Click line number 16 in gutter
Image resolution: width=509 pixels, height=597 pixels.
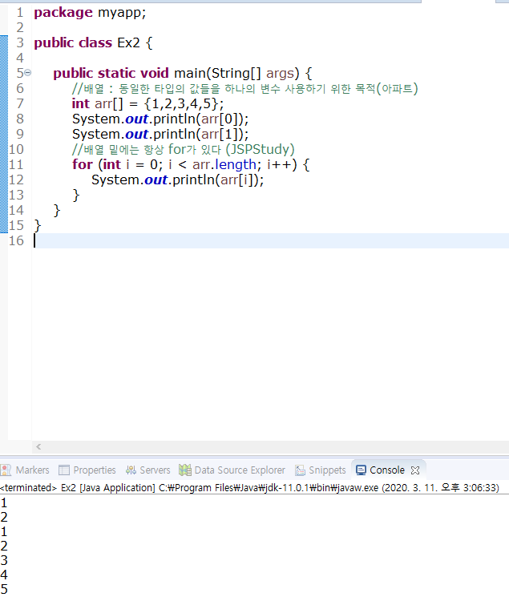pyautogui.click(x=16, y=240)
